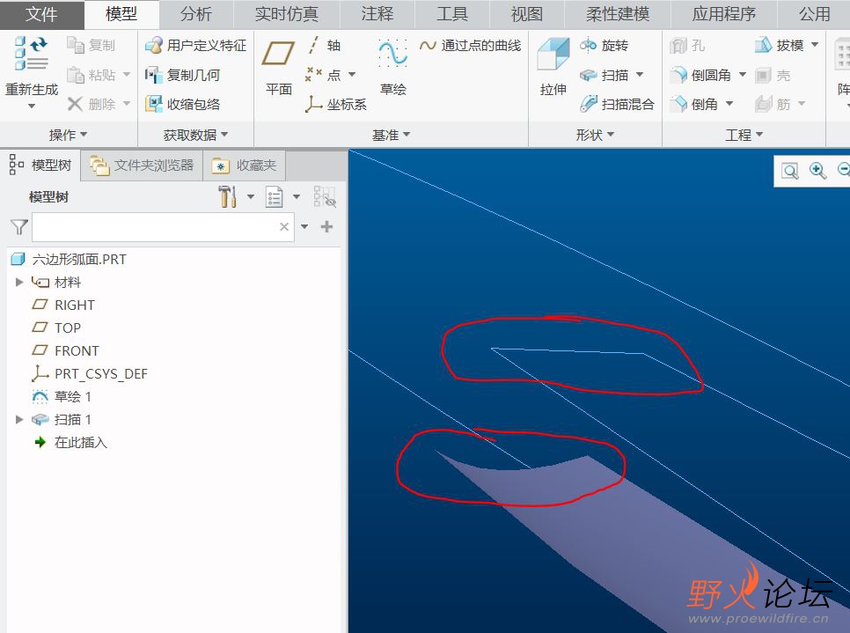850x633 pixels.
Task: Switch to the 视图 ribbon tab
Action: (x=527, y=14)
